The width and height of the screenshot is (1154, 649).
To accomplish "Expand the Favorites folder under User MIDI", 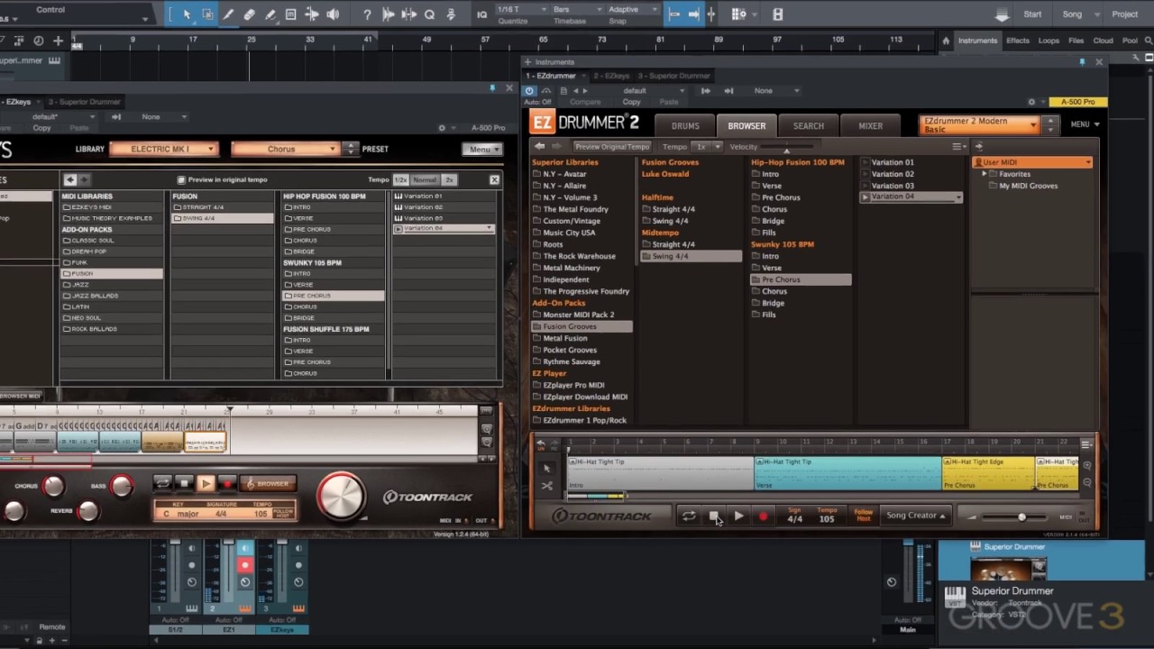I will click(985, 174).
